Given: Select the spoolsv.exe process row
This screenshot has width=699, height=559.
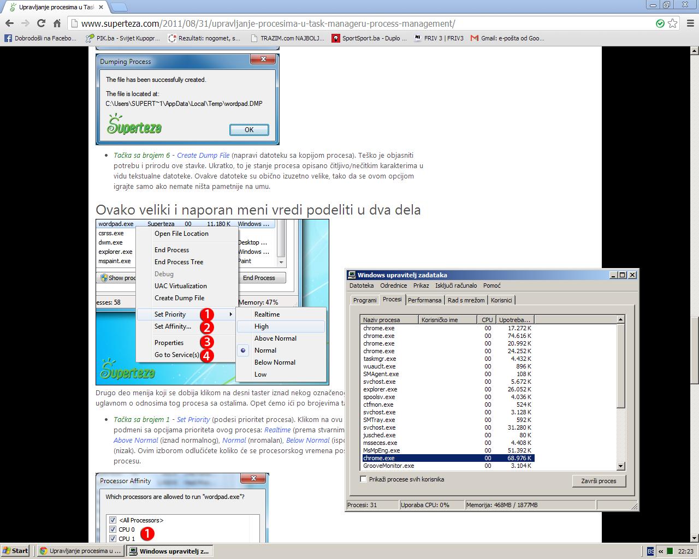Looking at the screenshot, I should 448,397.
